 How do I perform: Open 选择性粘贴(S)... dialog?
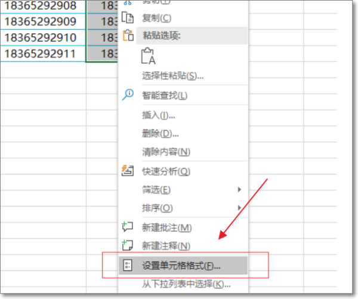coord(183,76)
